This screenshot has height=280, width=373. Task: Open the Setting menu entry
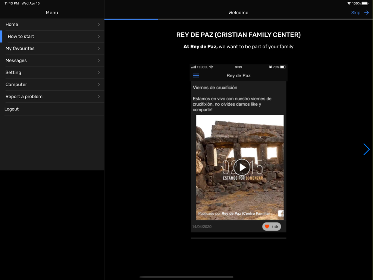tap(52, 72)
